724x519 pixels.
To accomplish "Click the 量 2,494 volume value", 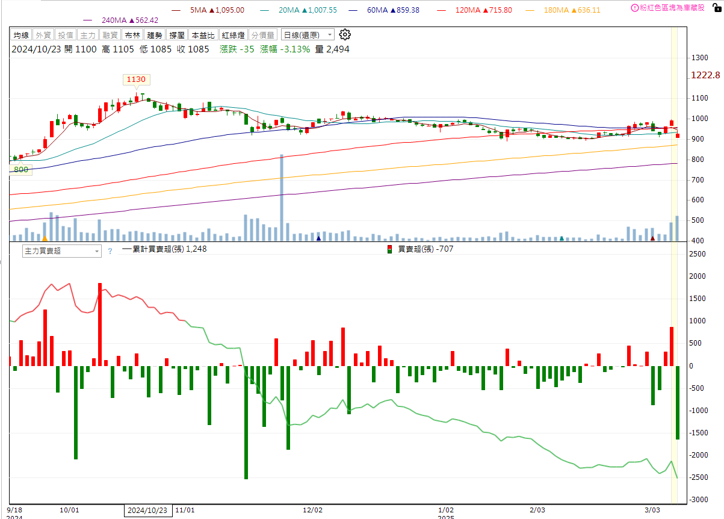I will click(x=332, y=49).
